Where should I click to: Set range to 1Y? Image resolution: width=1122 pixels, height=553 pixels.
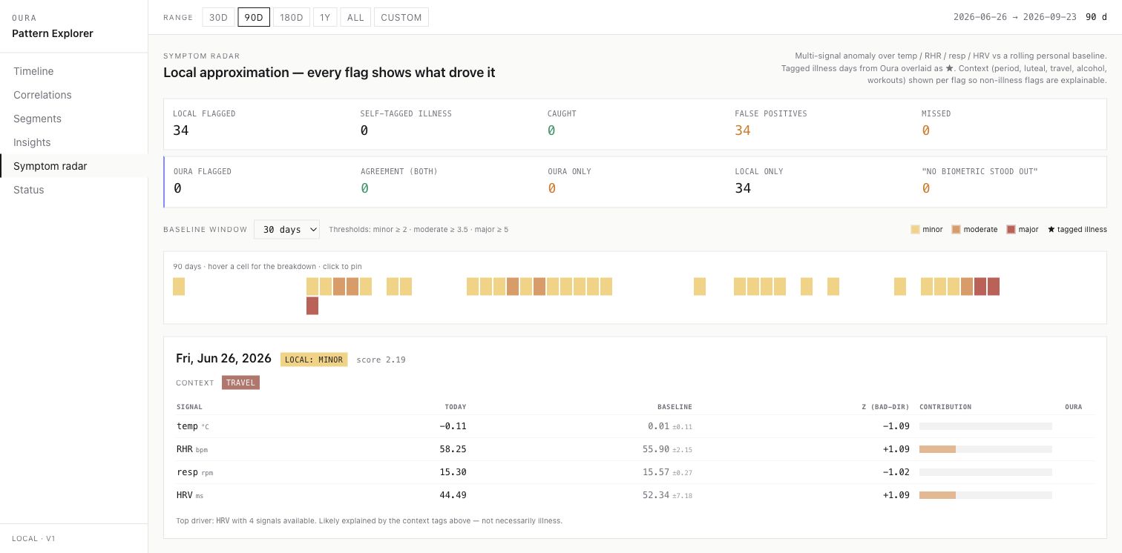tap(325, 17)
